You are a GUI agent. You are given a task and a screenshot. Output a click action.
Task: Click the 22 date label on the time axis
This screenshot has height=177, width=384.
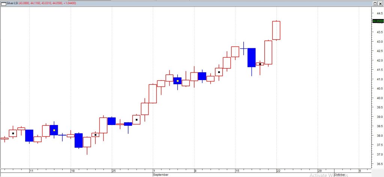(x=278, y=171)
